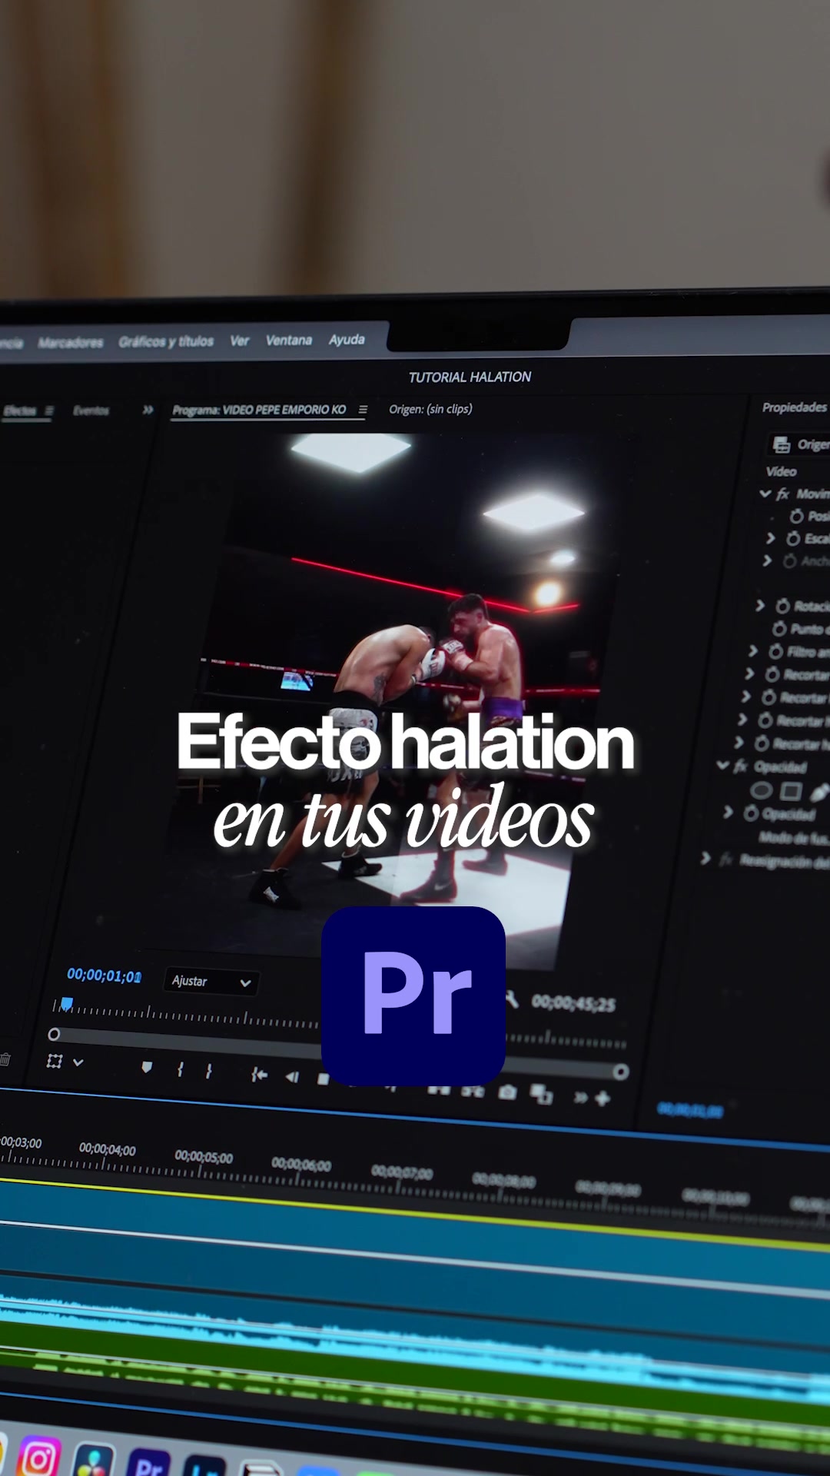830x1476 pixels.
Task: Create a rectangle mask under Opacidad
Action: [791, 791]
